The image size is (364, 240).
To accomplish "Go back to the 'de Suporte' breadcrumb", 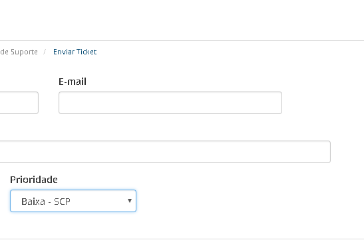I will (x=19, y=52).
